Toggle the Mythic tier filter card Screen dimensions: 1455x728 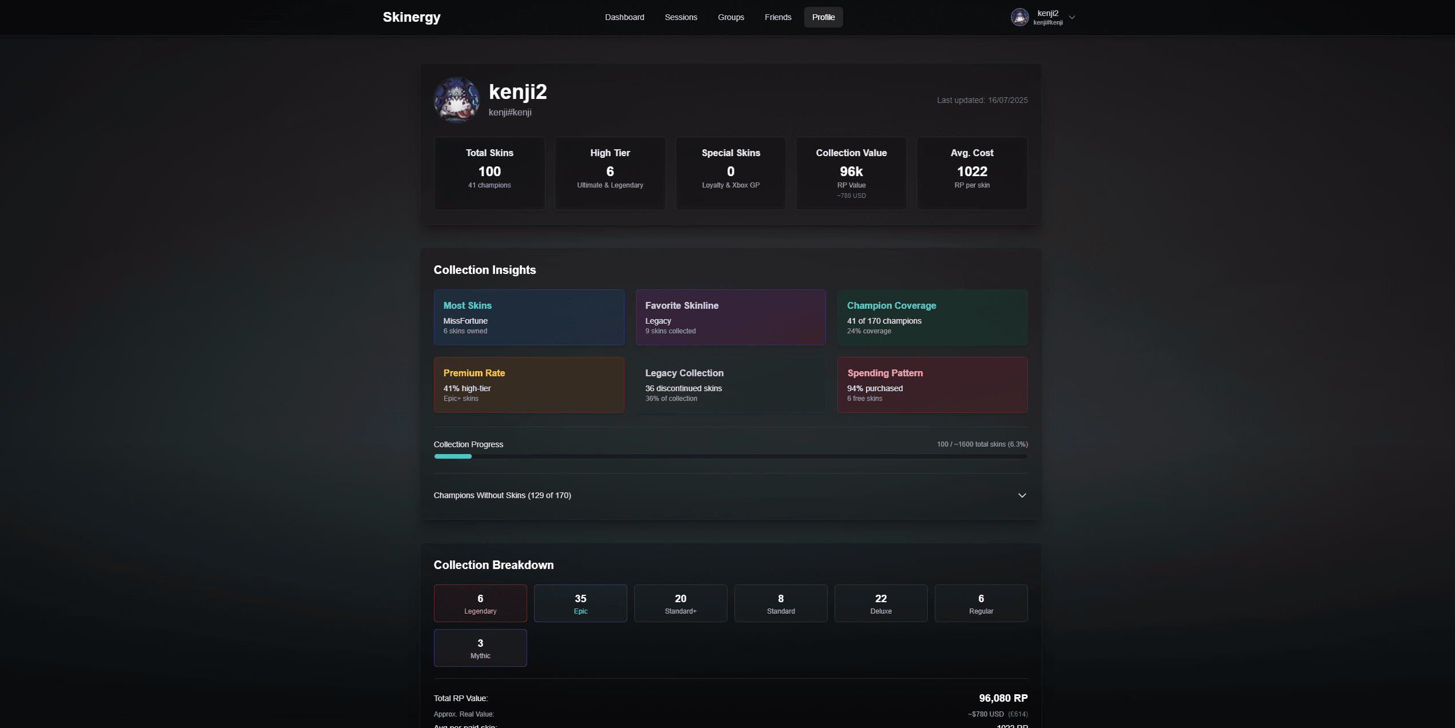[480, 648]
